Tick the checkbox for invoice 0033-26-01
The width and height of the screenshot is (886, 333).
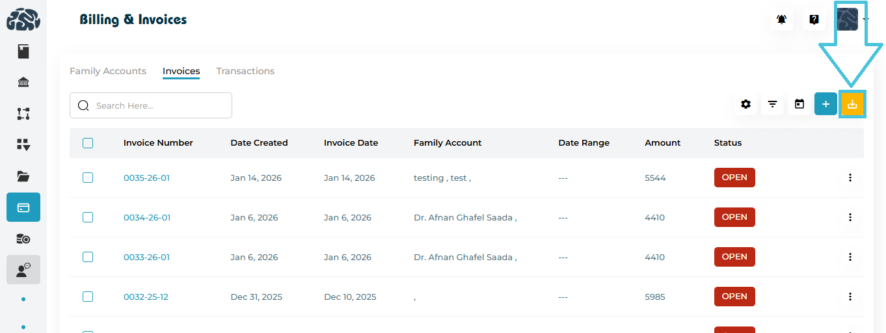tap(88, 257)
